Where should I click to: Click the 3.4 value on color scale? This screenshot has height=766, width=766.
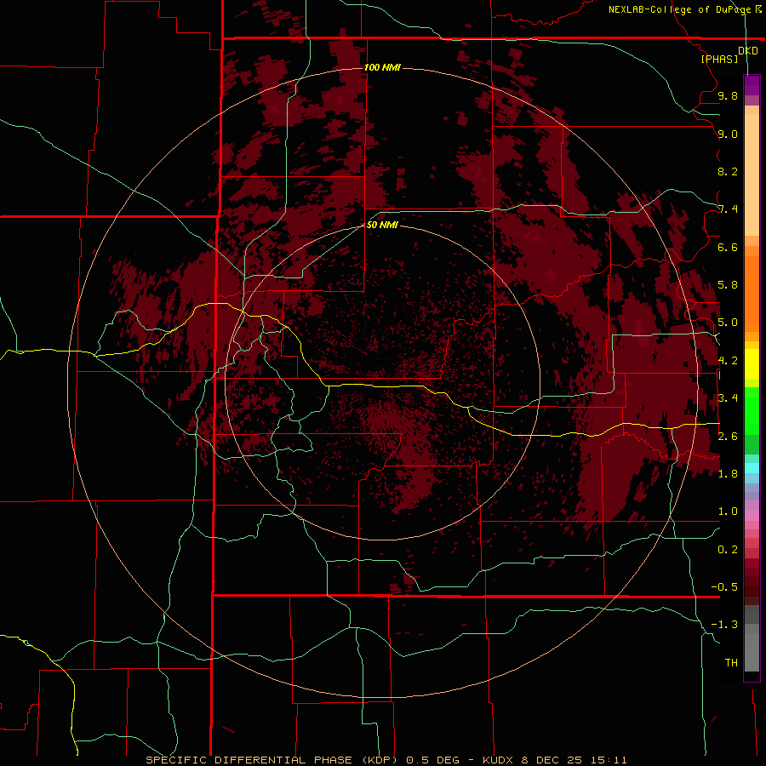pos(728,398)
